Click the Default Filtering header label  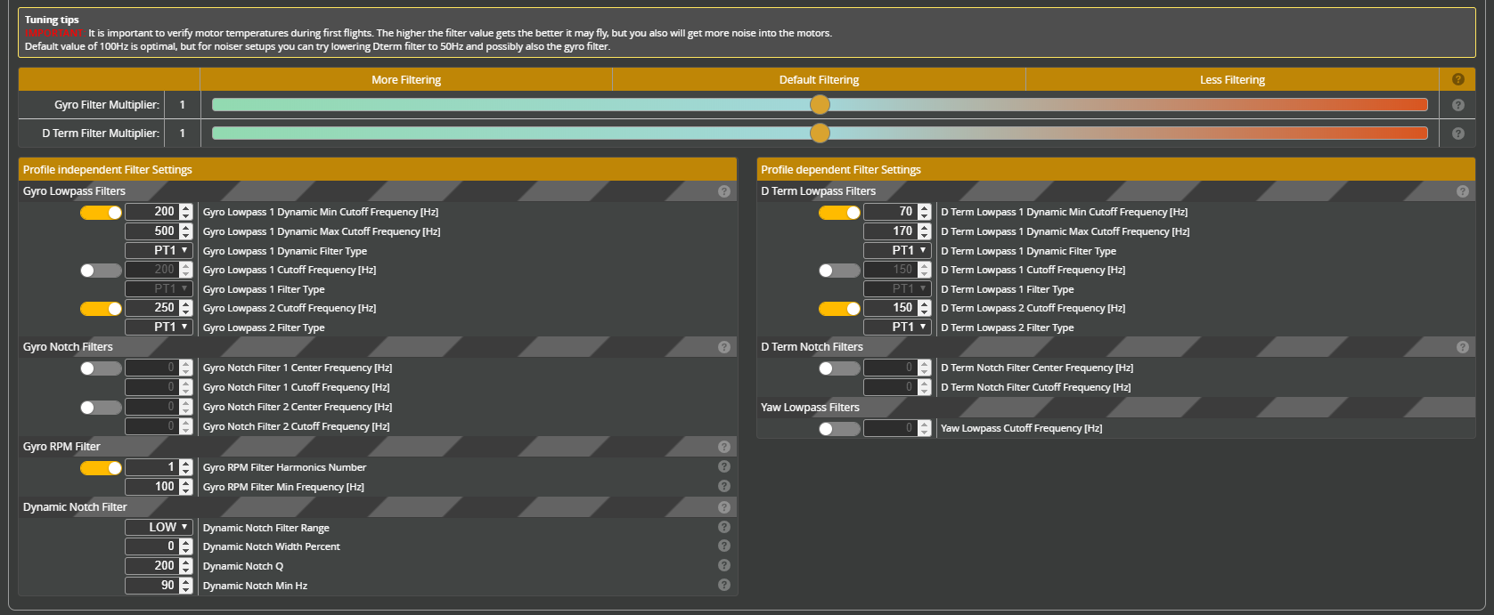pyautogui.click(x=819, y=80)
